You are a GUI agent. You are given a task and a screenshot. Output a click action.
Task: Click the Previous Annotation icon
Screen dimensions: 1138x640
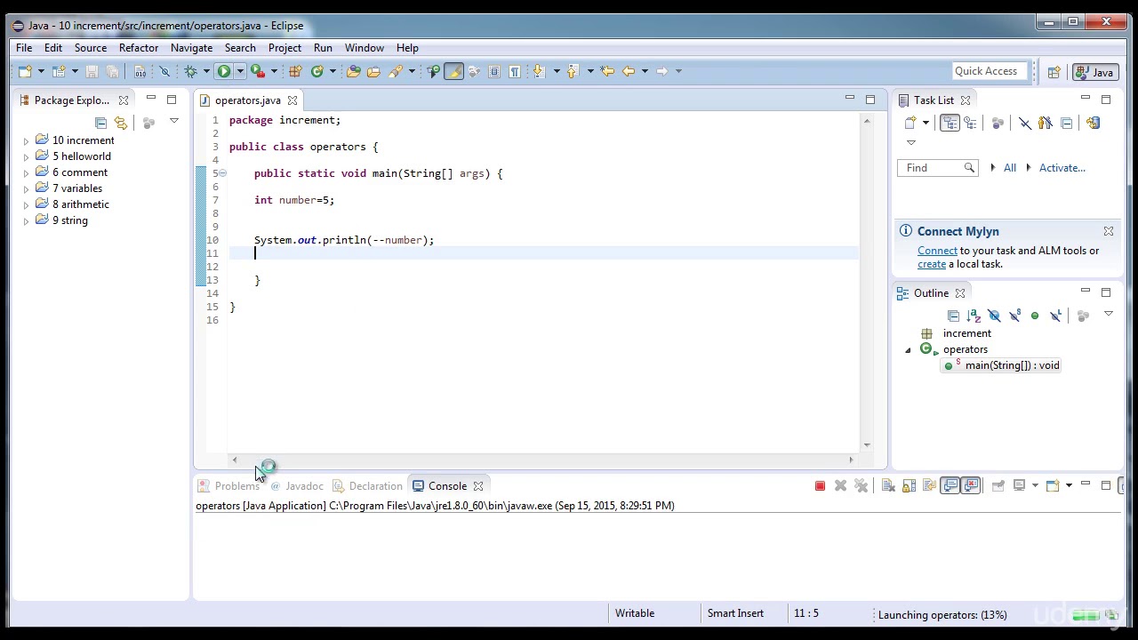(573, 71)
